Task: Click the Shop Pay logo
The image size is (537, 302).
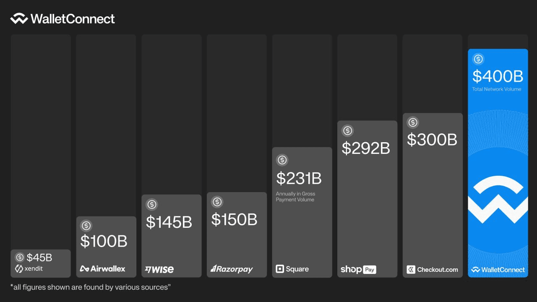Action: [358, 269]
